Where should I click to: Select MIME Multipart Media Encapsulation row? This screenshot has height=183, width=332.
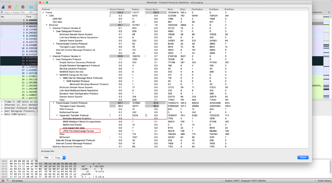point(175,122)
